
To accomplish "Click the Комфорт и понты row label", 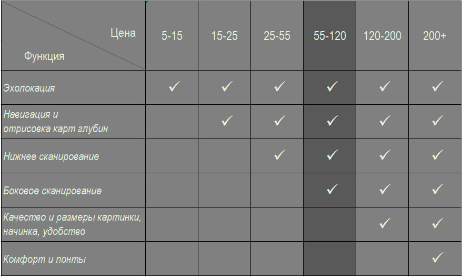I will tap(45, 259).
